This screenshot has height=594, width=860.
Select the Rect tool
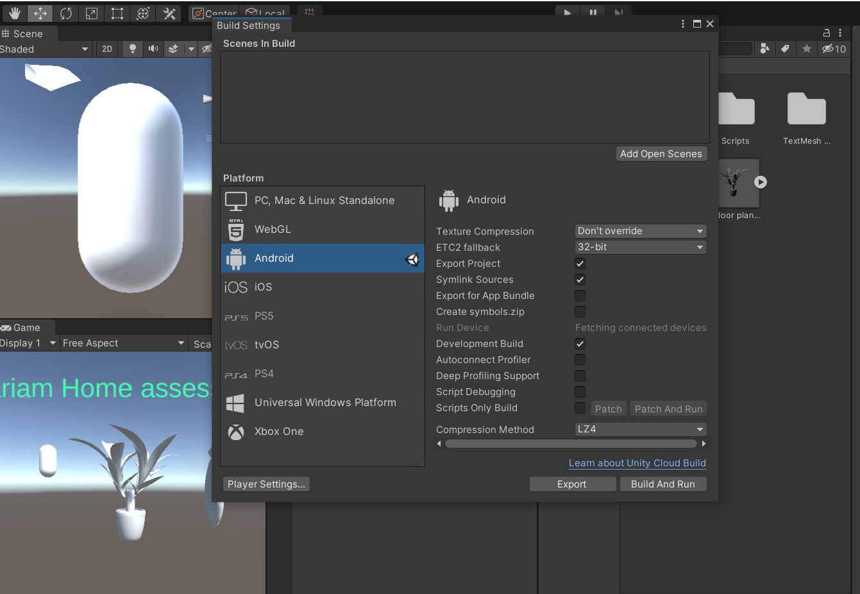pos(117,13)
